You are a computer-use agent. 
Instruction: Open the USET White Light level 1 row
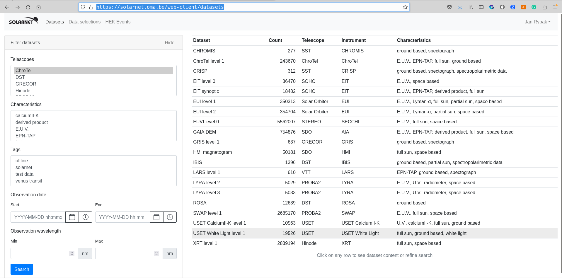click(x=219, y=233)
